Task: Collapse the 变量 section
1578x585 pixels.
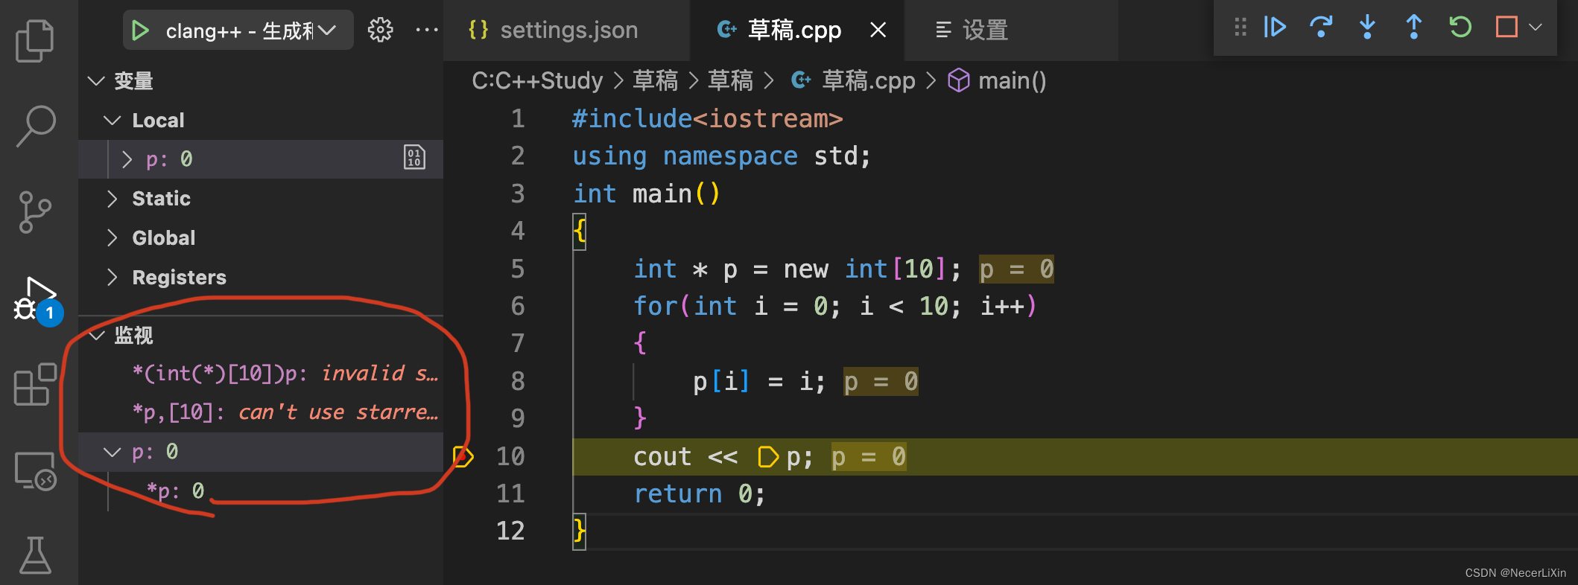Action: (x=96, y=80)
